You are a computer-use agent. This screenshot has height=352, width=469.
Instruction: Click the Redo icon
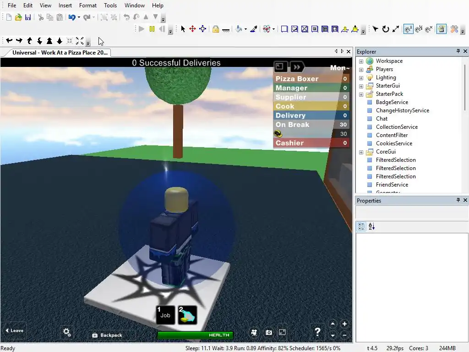(87, 17)
